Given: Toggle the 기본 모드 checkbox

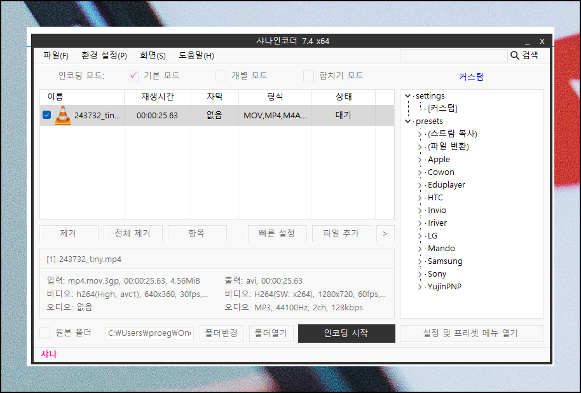Looking at the screenshot, I should pos(133,76).
